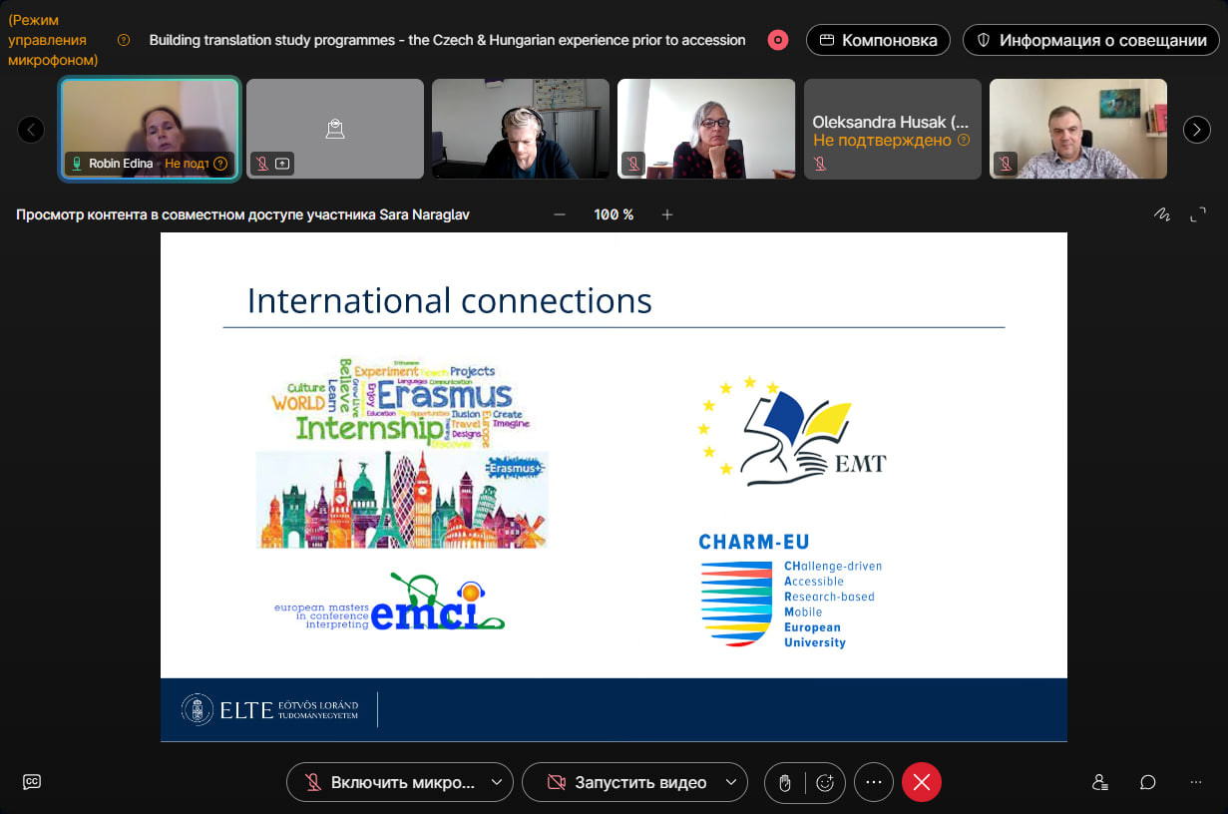Toggle camera with Запустить видео button

pos(626,783)
